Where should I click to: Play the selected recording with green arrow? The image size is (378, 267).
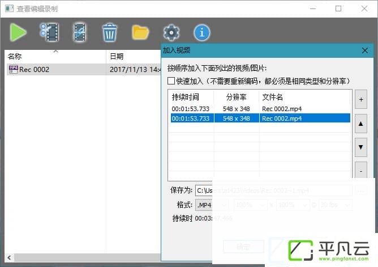coord(18,32)
